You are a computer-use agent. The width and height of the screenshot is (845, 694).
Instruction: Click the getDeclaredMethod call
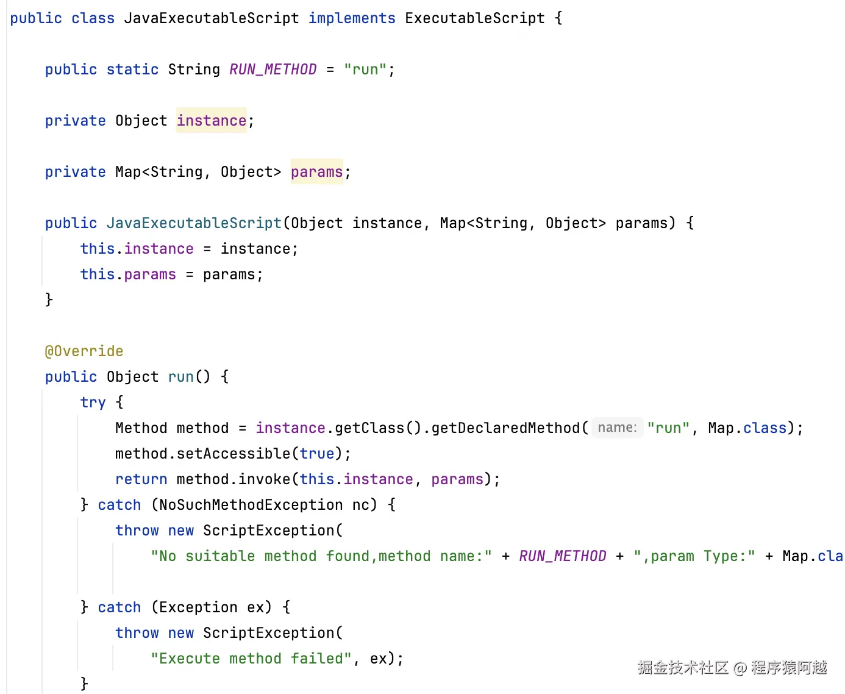tap(505, 428)
